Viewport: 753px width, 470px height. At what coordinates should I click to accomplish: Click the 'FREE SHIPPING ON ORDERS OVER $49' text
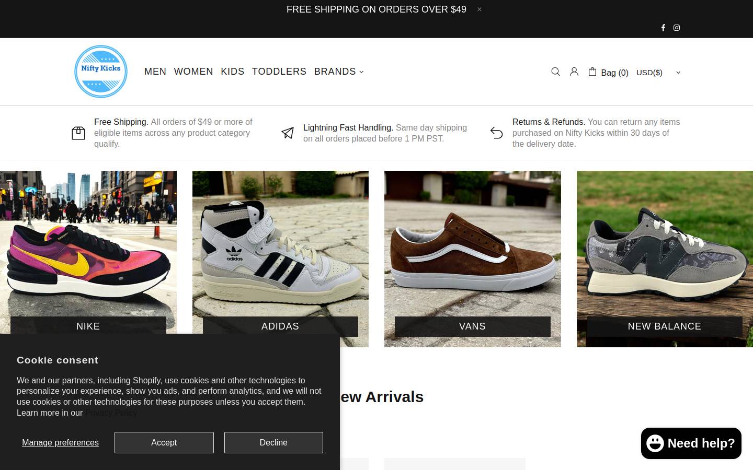pos(376,9)
